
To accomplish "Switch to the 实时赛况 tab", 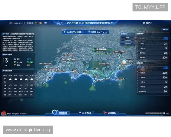I will click(111, 113).
